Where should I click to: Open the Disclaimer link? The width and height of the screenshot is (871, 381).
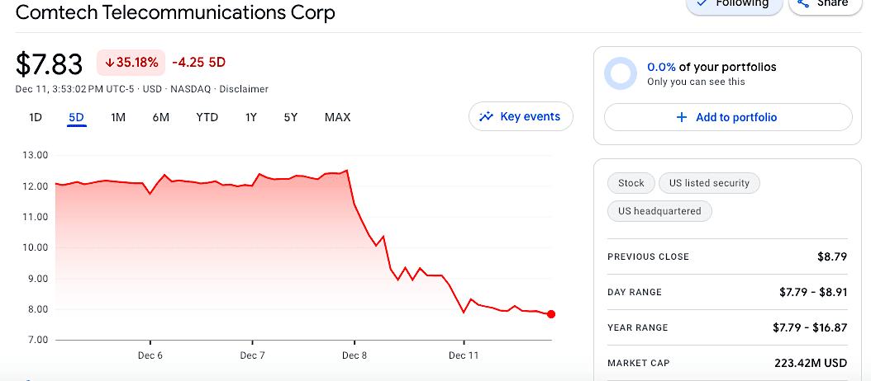pos(244,89)
